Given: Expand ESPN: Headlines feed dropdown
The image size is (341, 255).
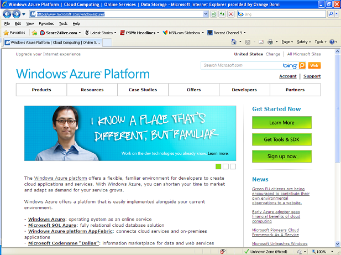Looking at the screenshot, I should click(158, 33).
